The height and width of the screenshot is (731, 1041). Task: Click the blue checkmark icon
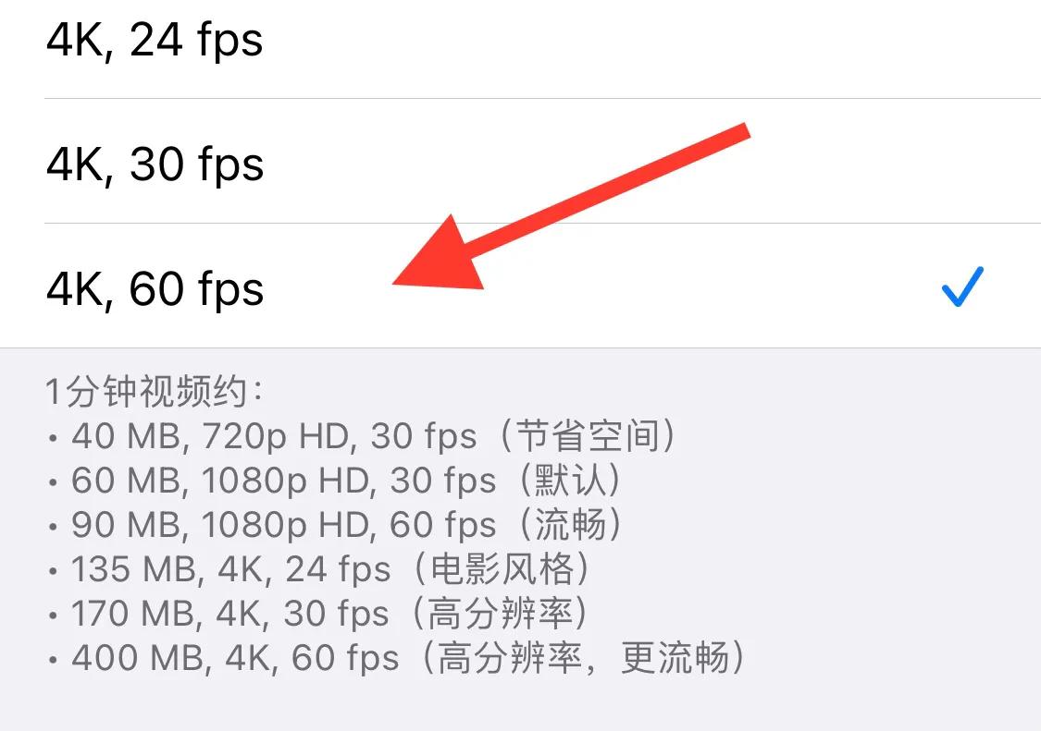coord(962,286)
